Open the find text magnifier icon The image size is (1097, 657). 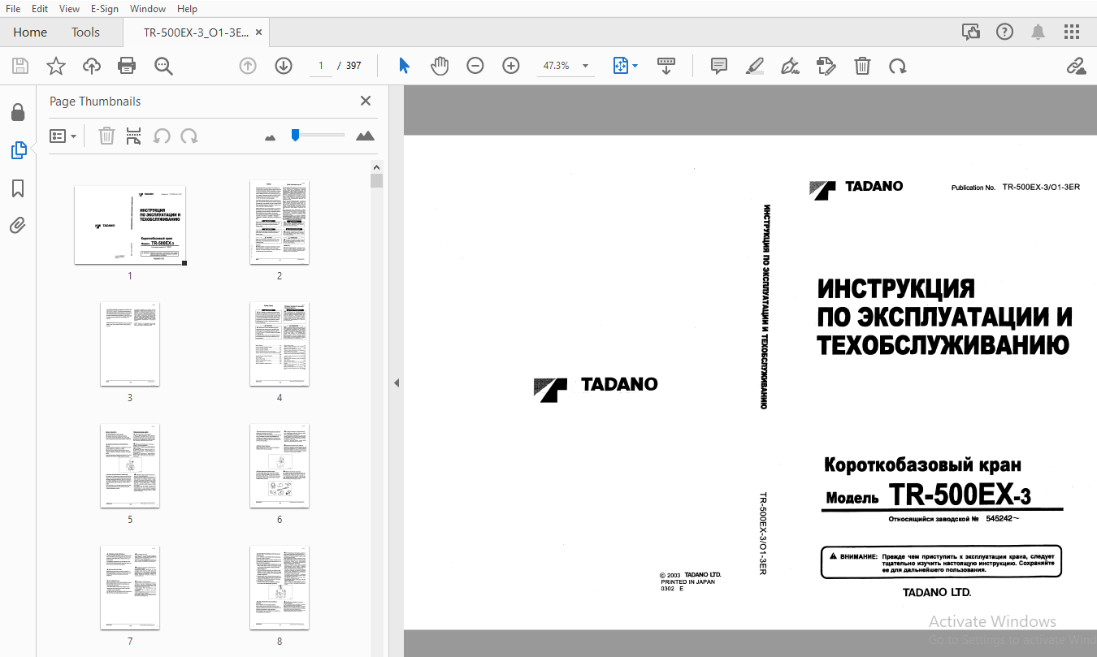[163, 66]
